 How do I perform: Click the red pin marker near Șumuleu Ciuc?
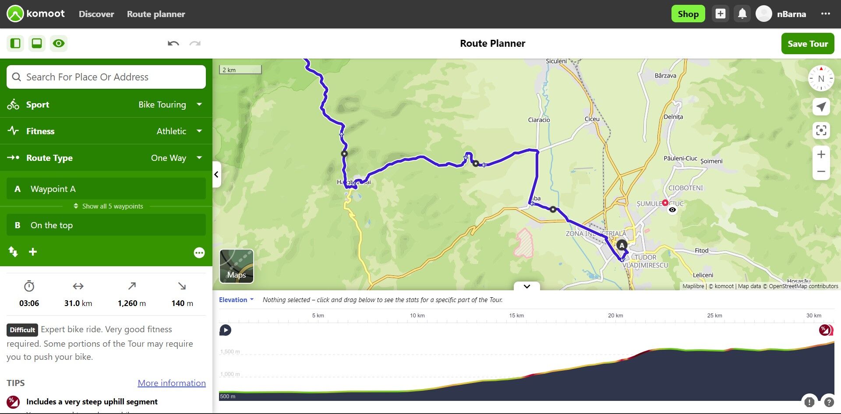click(x=665, y=203)
